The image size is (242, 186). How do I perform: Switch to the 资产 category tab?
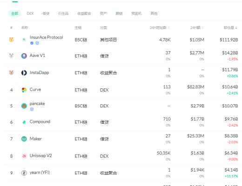103,13
